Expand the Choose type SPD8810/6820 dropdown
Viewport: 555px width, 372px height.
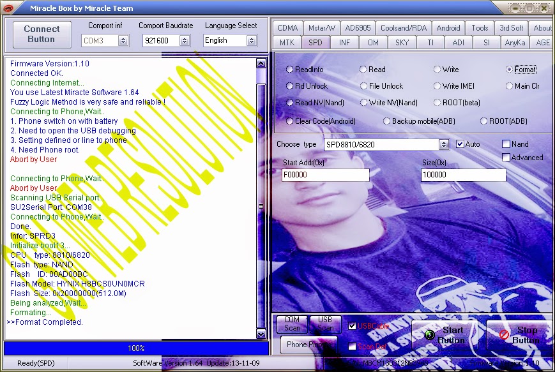[443, 144]
